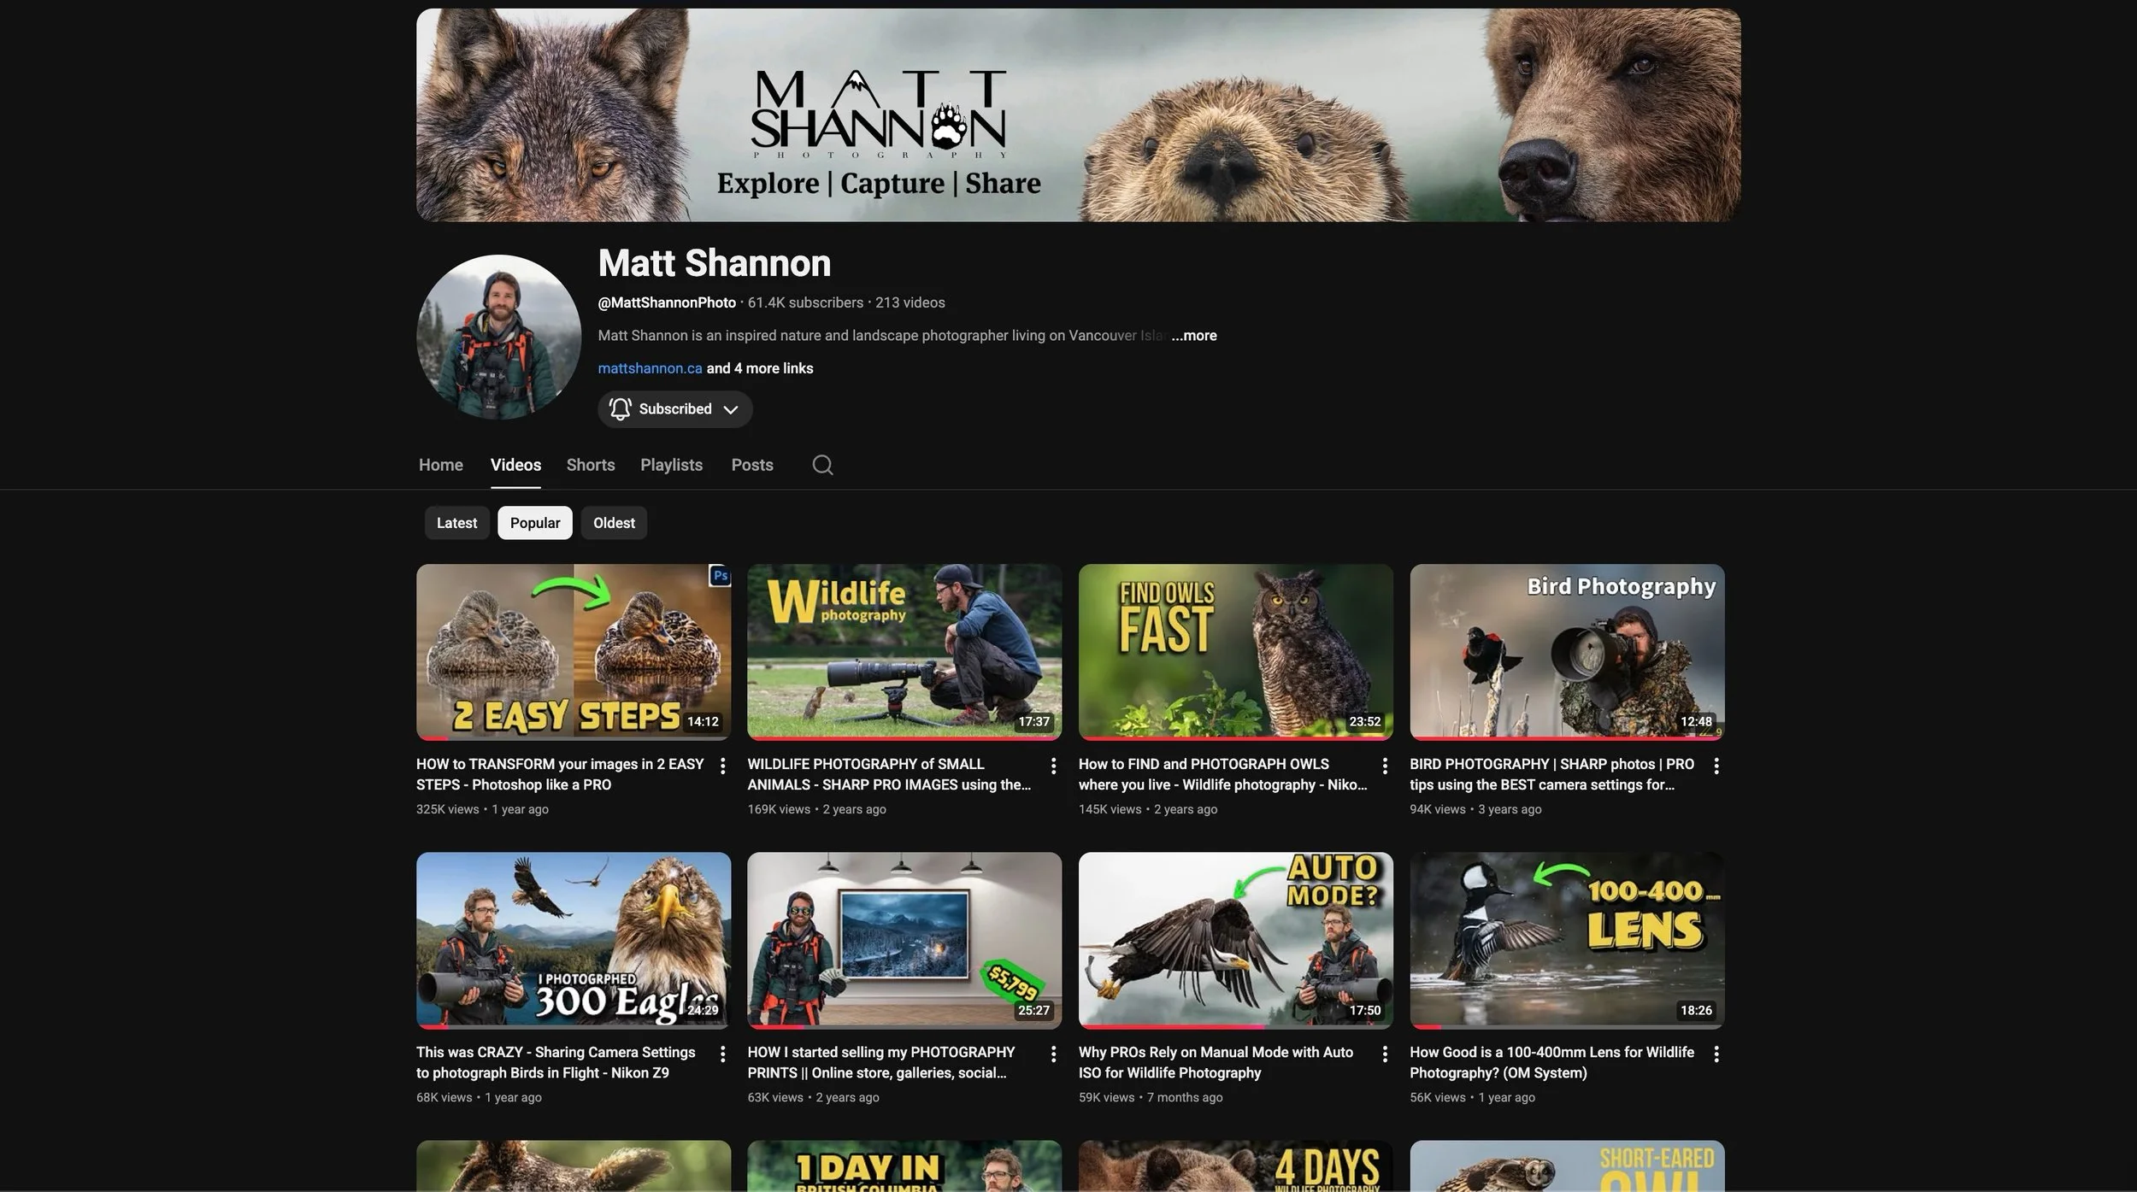
Task: Expand the Subscribed notification dropdown
Action: (674, 409)
